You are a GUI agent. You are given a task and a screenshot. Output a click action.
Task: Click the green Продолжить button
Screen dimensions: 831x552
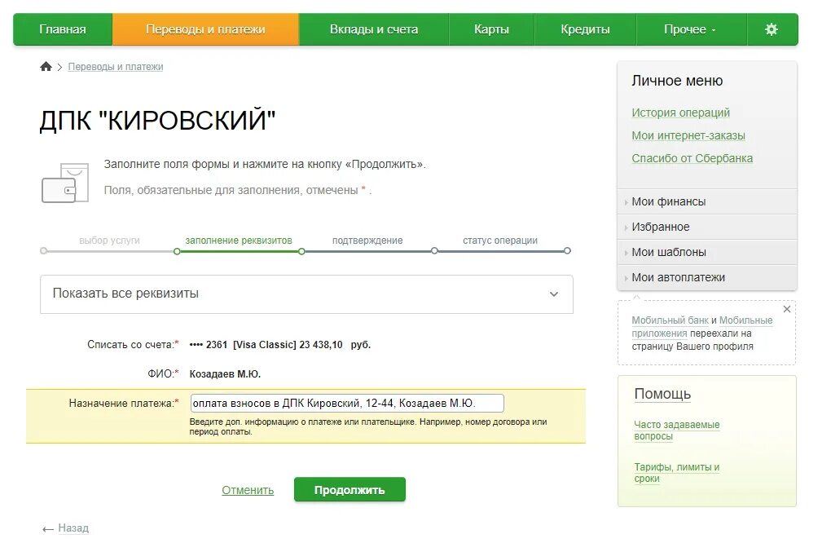point(350,489)
